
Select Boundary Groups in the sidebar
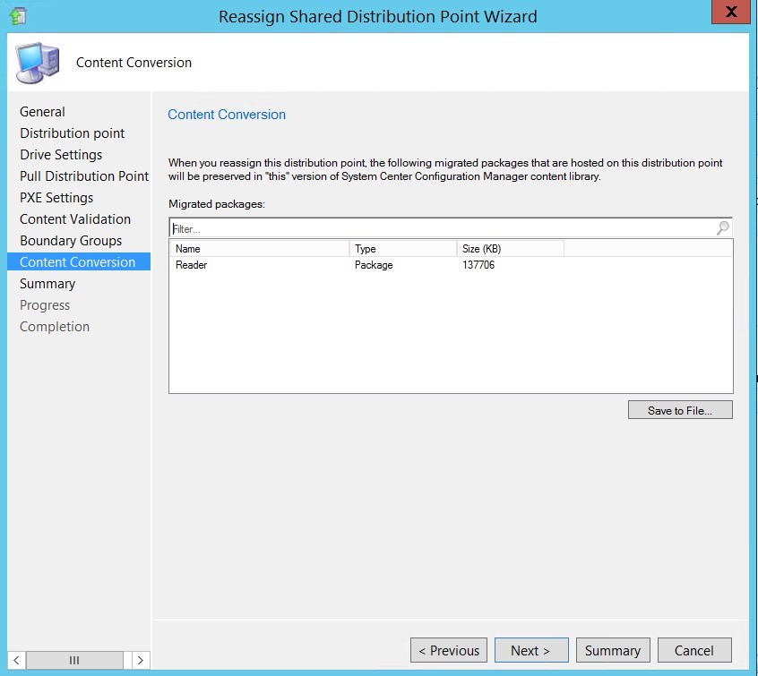point(69,240)
